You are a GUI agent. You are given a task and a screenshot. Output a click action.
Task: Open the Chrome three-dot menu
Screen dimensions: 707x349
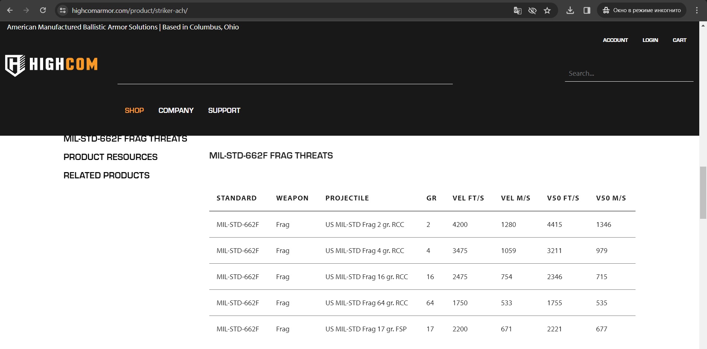(696, 10)
